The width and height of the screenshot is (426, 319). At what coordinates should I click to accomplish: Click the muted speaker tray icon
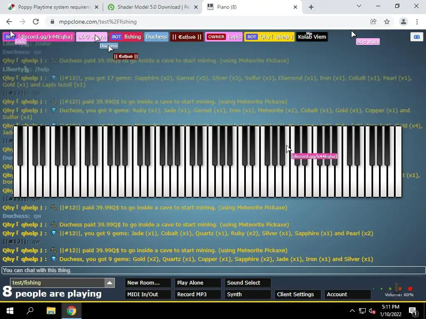coord(372,311)
